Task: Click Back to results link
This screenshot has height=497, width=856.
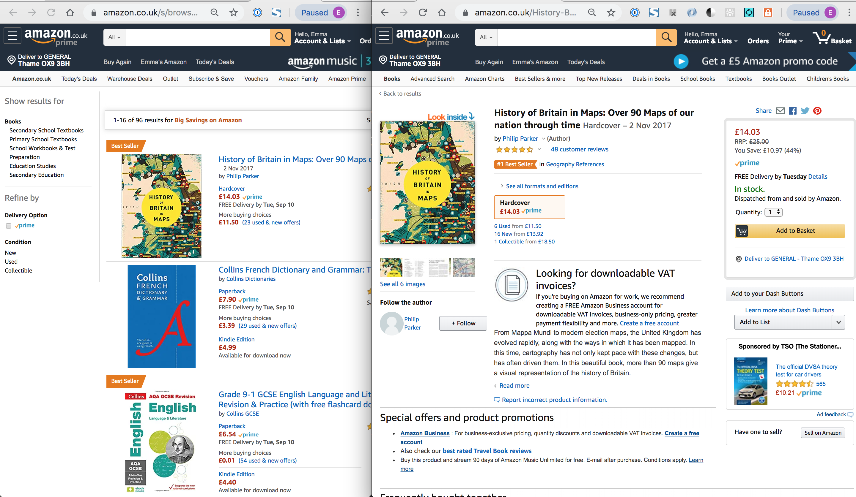Action: [400, 94]
